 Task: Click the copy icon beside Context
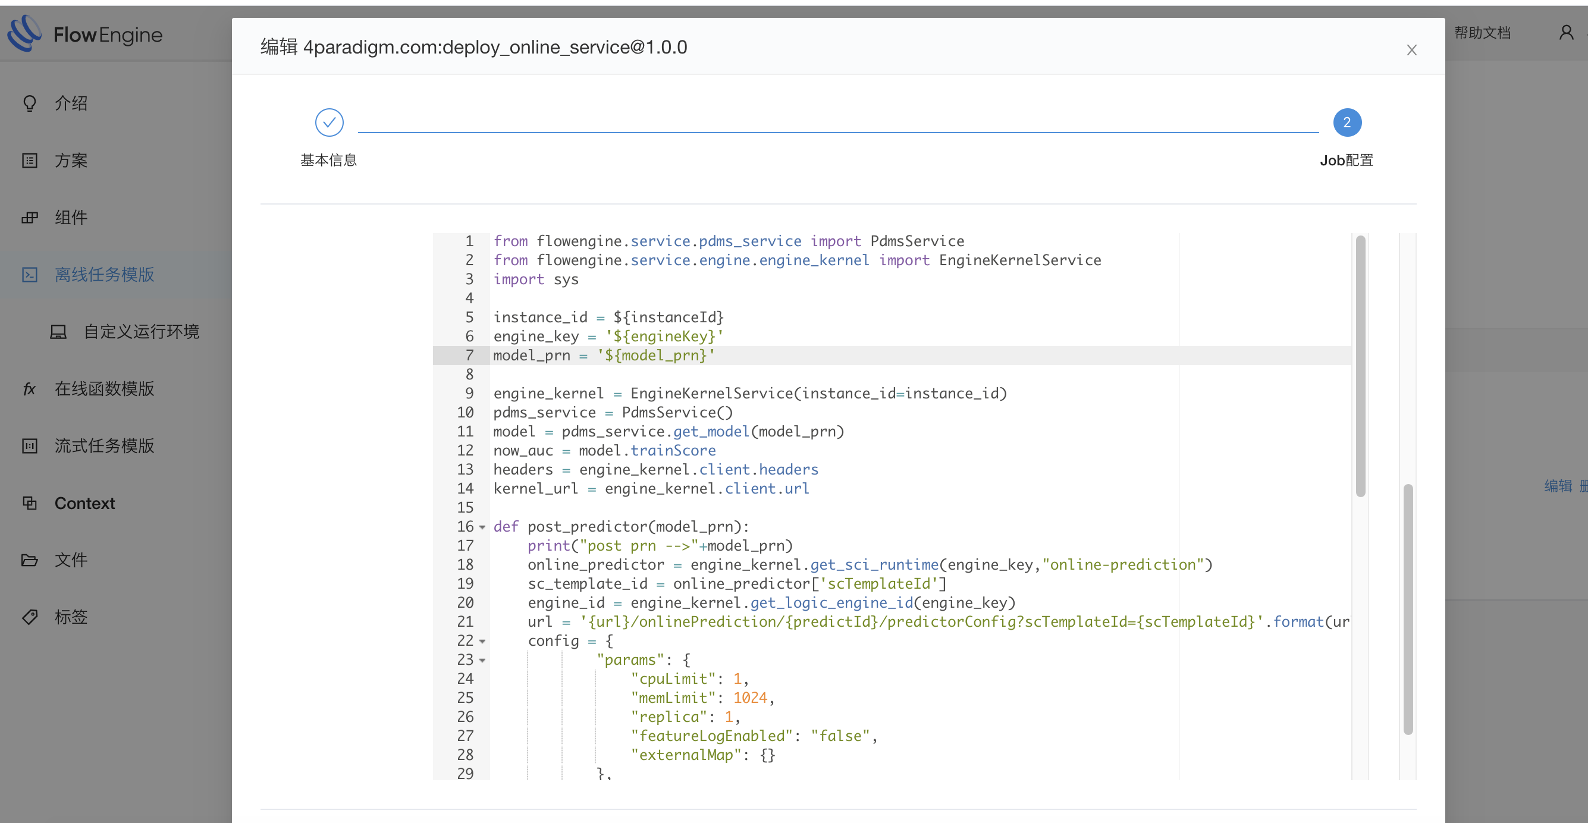[x=30, y=503]
